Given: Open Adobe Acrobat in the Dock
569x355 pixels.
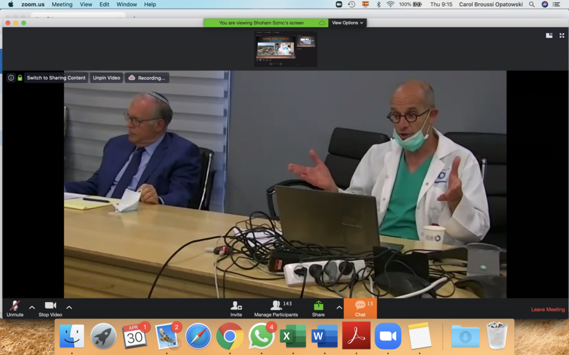Looking at the screenshot, I should point(356,336).
